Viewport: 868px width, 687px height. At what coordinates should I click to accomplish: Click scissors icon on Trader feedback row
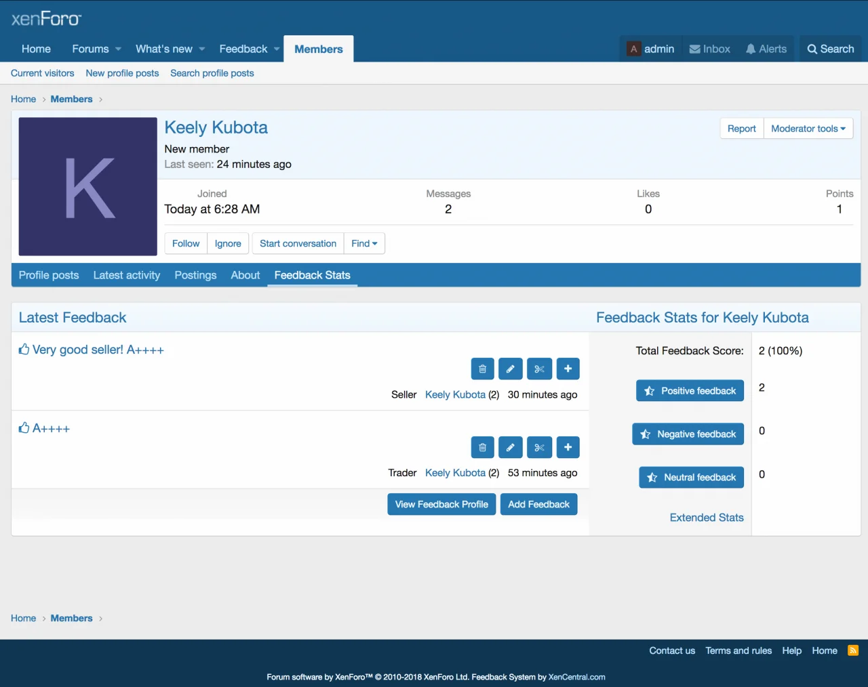pos(539,448)
